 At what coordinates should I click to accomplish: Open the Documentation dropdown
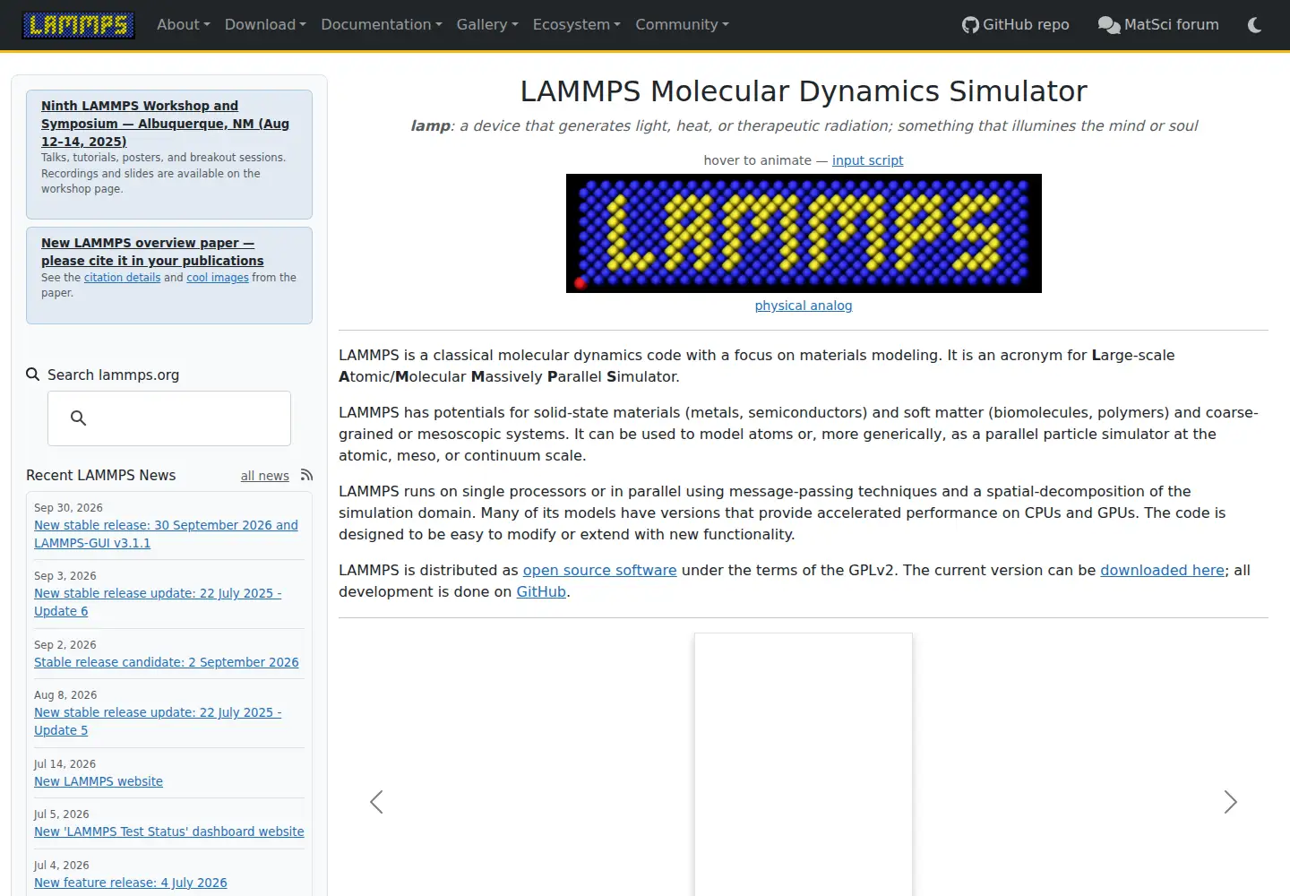382,25
